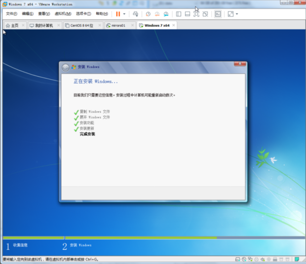Open the 帮助 menu
Viewport: 306px width, 264px height.
pyautogui.click(x=102, y=14)
